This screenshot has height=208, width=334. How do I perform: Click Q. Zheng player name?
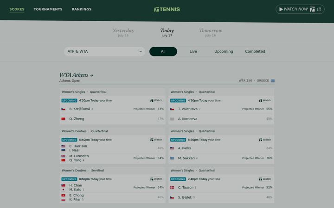(77, 119)
